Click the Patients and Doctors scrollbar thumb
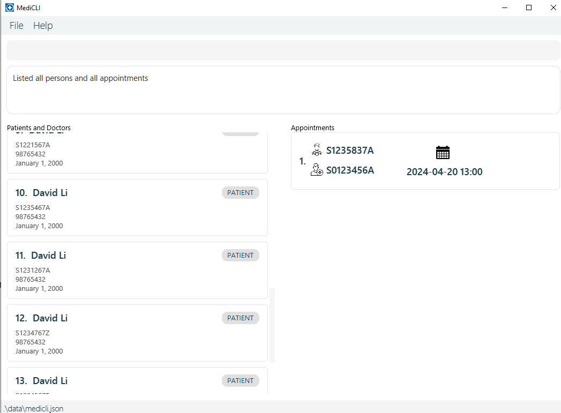The image size is (561, 413). coord(272,325)
